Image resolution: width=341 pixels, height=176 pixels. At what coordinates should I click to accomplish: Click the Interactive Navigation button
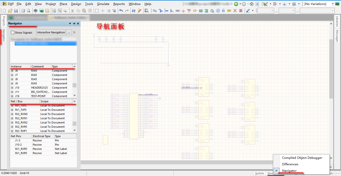tap(51, 32)
